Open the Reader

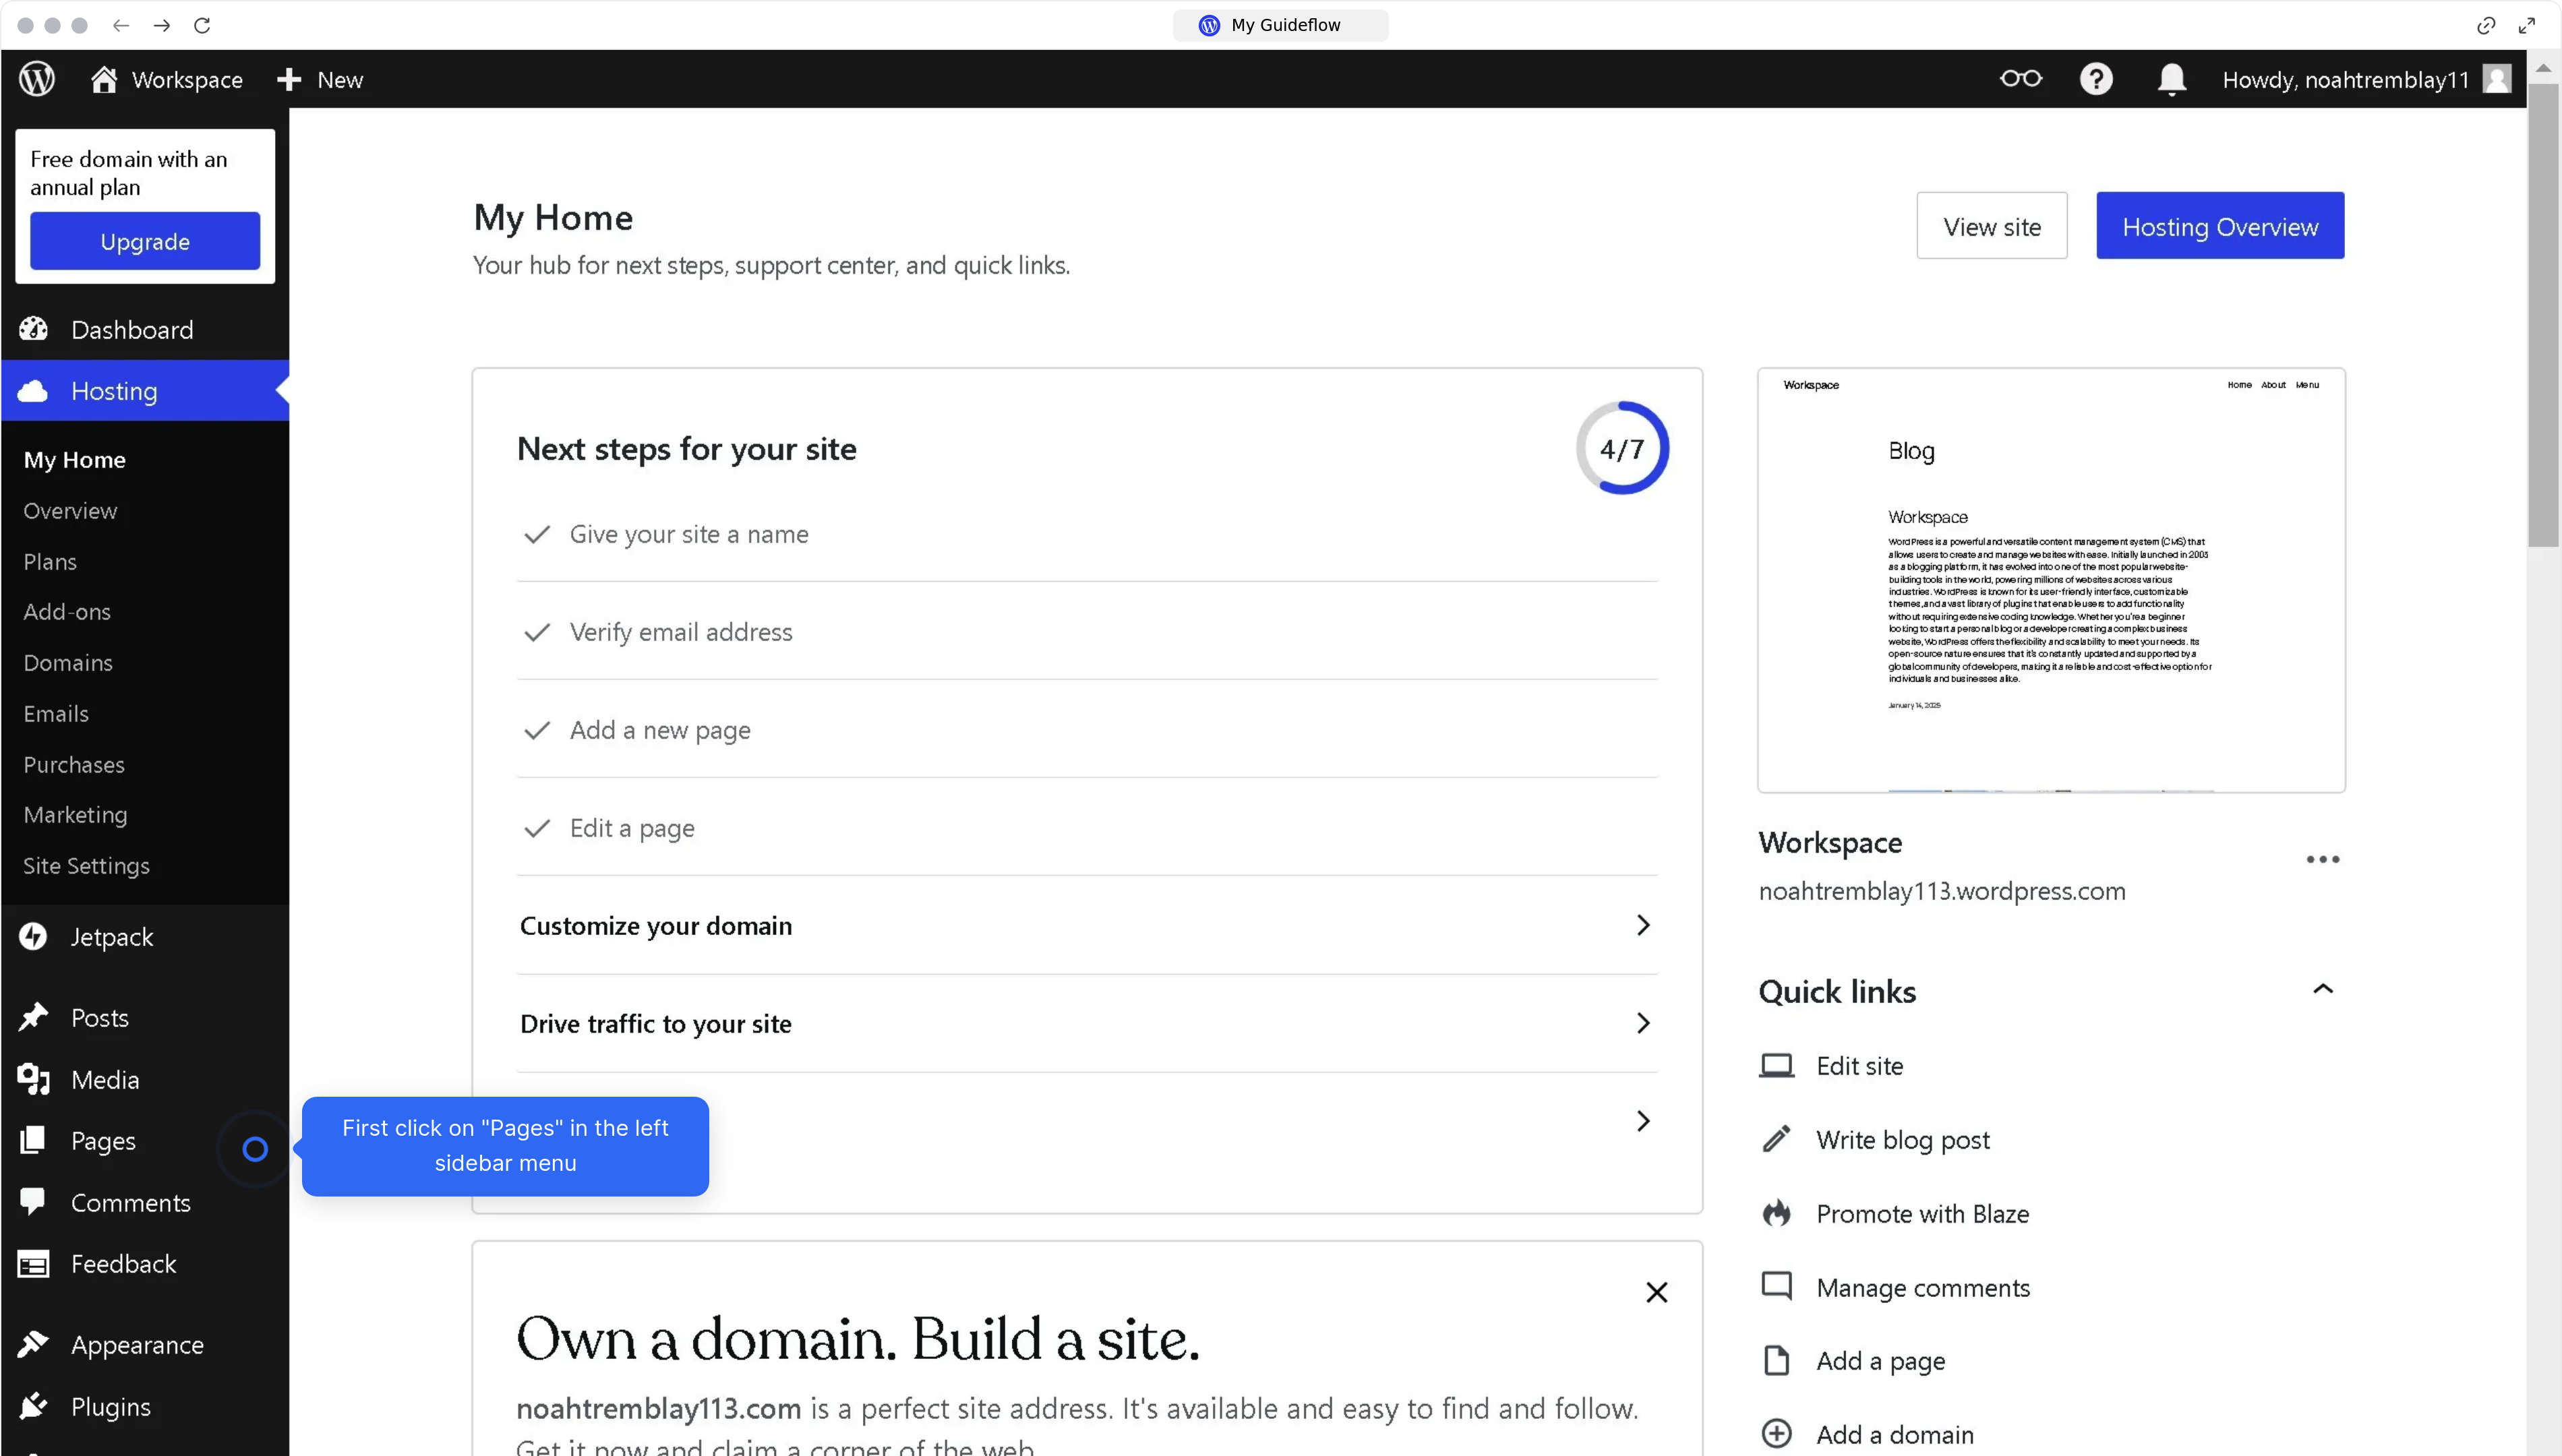[2020, 78]
